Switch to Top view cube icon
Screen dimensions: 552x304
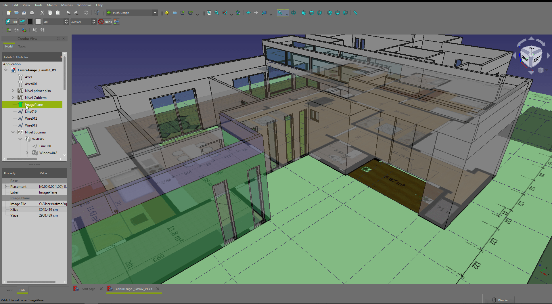click(312, 13)
